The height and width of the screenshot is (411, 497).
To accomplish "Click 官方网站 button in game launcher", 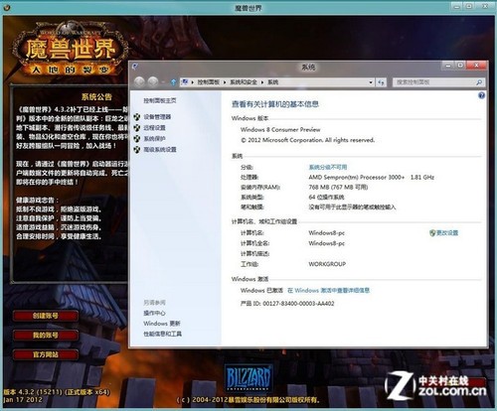I will 46,354.
